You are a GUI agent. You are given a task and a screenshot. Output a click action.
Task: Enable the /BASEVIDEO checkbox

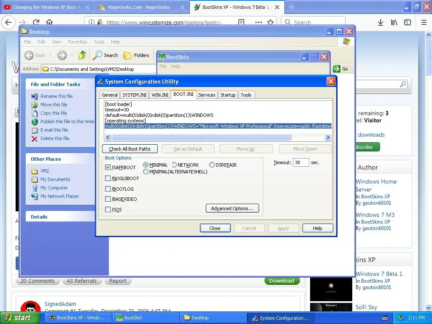(108, 199)
